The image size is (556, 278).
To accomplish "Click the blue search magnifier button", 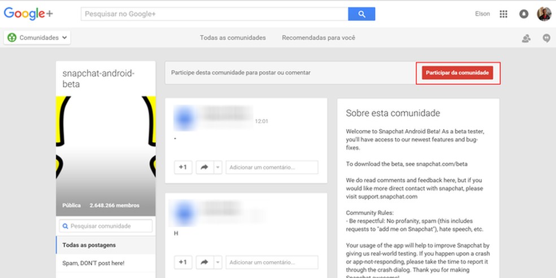I will [x=361, y=14].
